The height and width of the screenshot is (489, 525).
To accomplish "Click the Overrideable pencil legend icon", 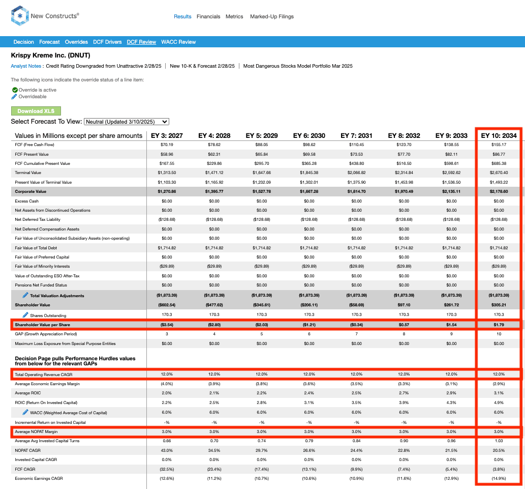I will coord(14,97).
